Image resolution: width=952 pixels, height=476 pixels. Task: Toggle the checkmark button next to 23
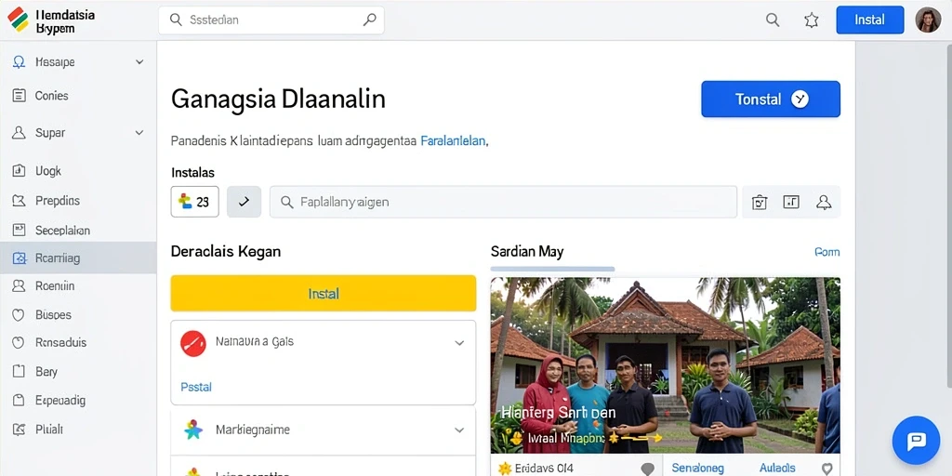(245, 202)
